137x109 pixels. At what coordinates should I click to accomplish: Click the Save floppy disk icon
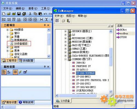click(19, 14)
